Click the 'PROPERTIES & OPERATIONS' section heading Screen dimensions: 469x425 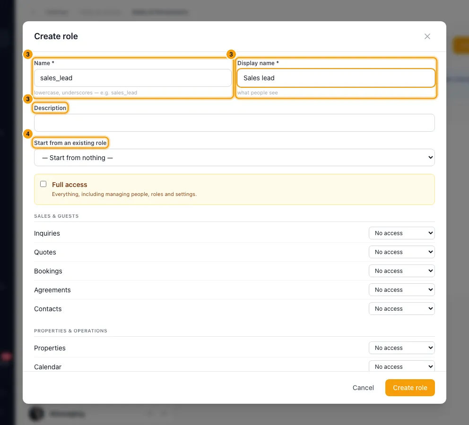[70, 331]
